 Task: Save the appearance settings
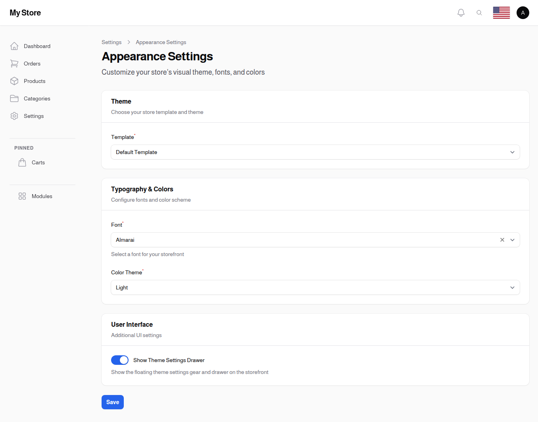coord(112,402)
